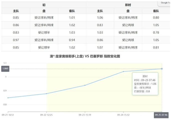Select the chart data point at 09-24 15:12
Viewport: 171px width, 126px height.
(x=124, y=71)
